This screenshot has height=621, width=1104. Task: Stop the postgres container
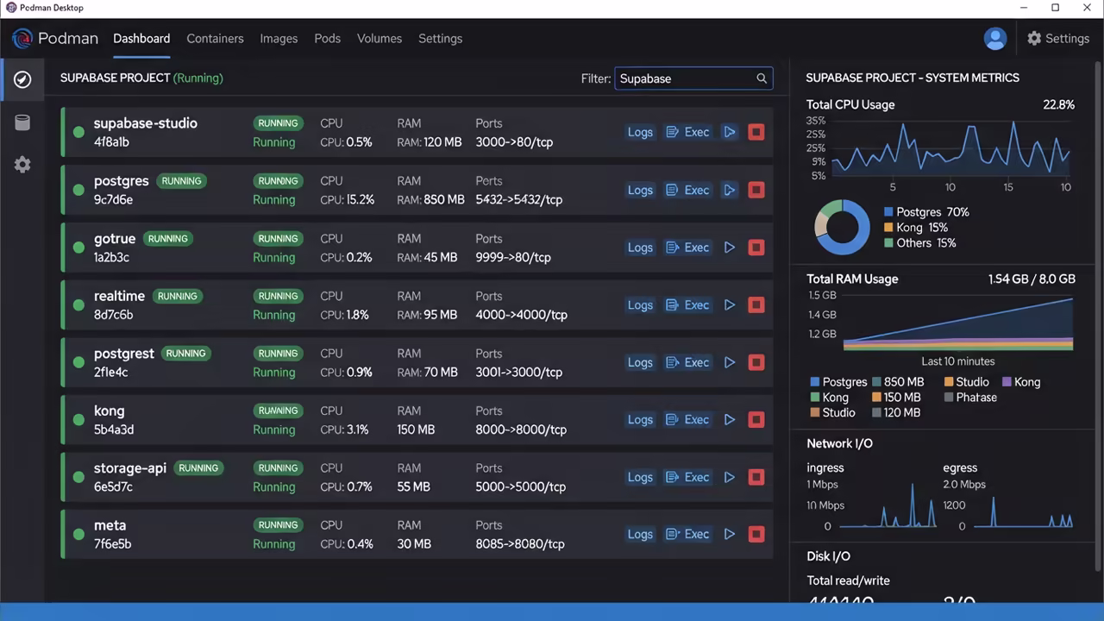756,190
